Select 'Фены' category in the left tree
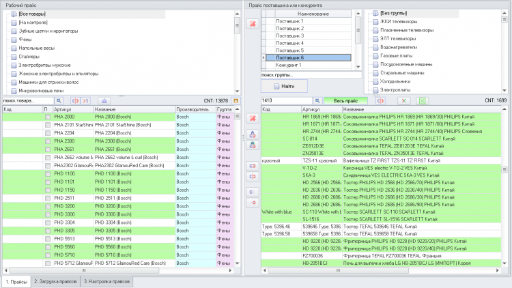This screenshot has width=512, height=288. click(x=25, y=40)
